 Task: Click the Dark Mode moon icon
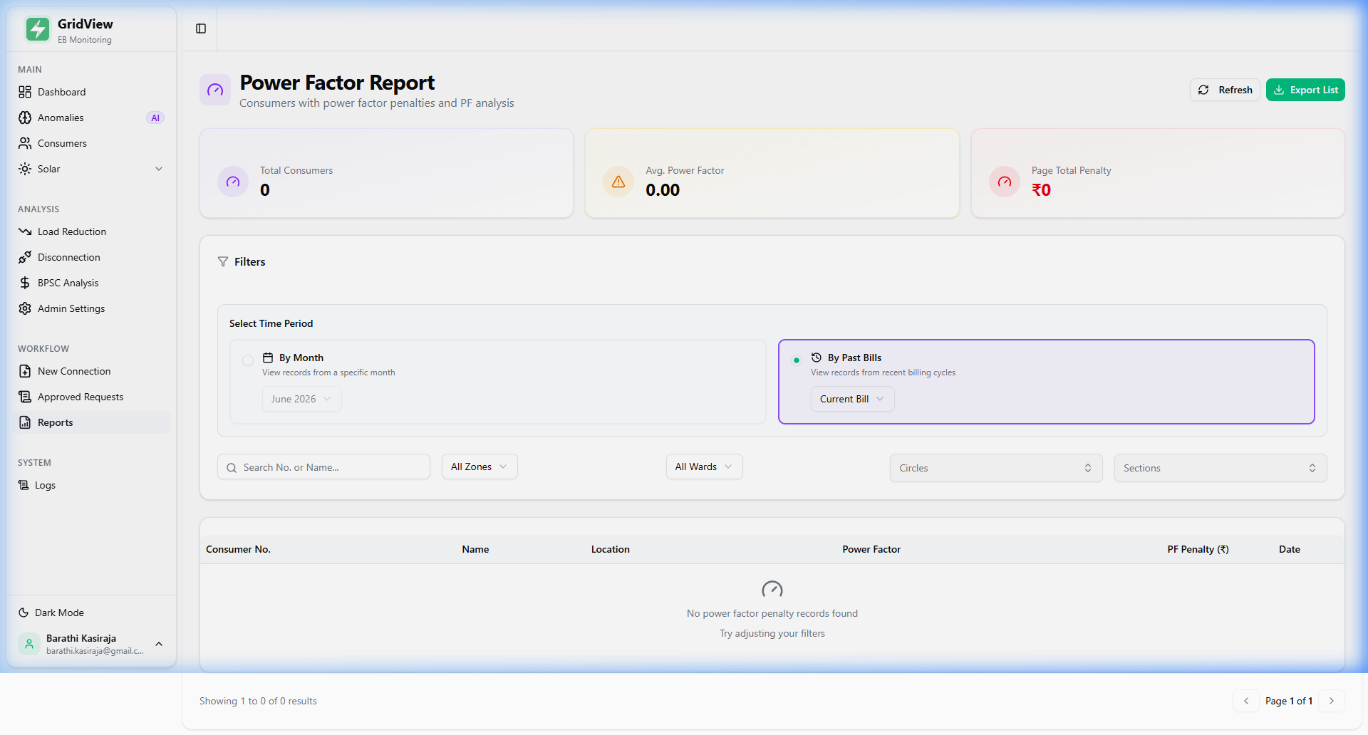(x=24, y=612)
